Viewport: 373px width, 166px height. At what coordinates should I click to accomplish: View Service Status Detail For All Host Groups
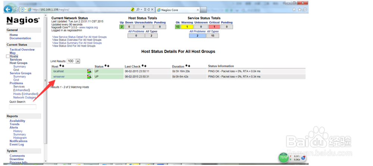coord(79,37)
